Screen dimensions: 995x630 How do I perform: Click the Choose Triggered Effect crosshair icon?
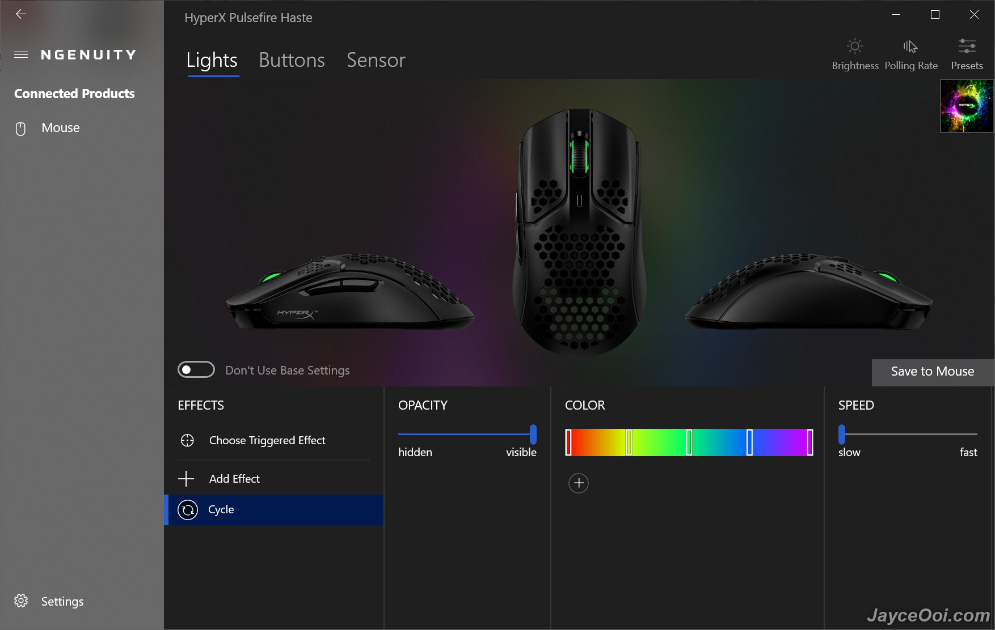(x=187, y=440)
